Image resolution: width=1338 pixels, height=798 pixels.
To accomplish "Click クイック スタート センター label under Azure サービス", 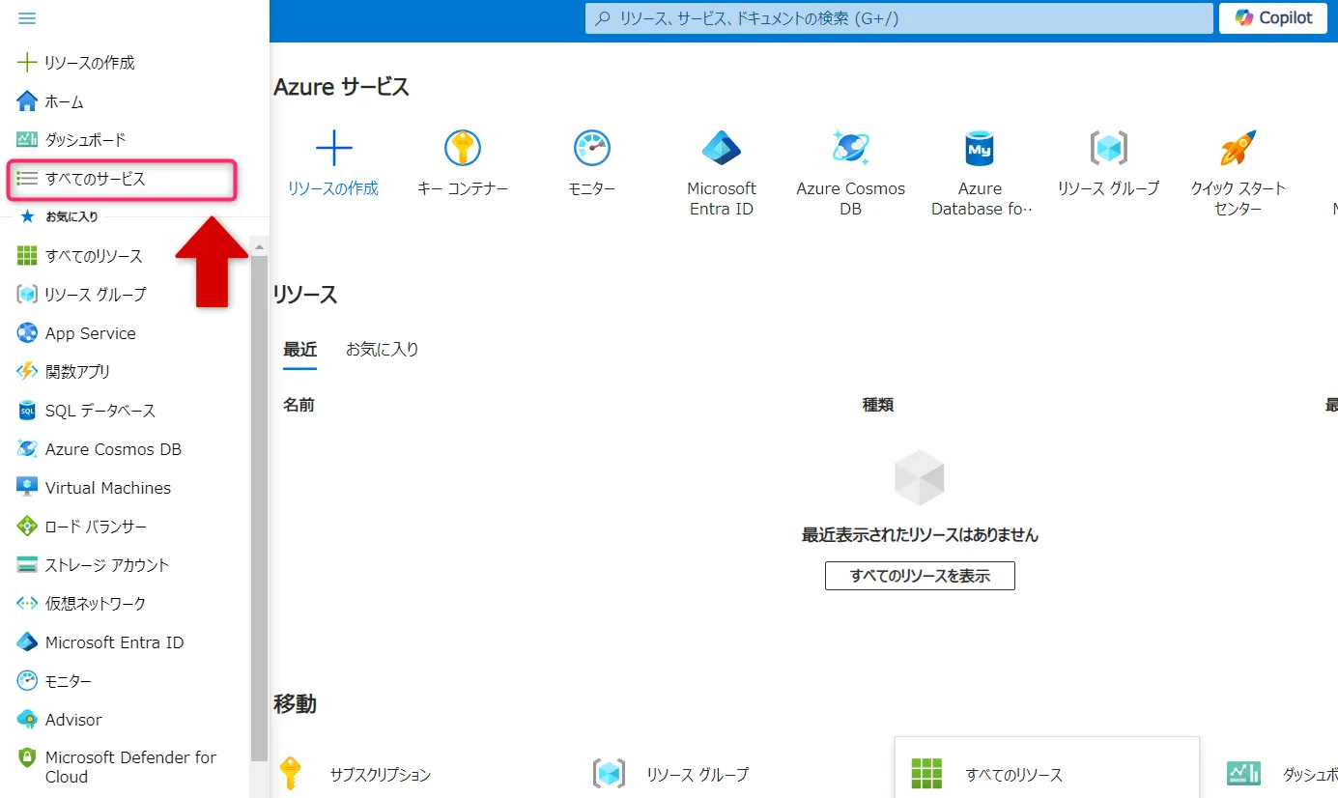I will point(1238,199).
